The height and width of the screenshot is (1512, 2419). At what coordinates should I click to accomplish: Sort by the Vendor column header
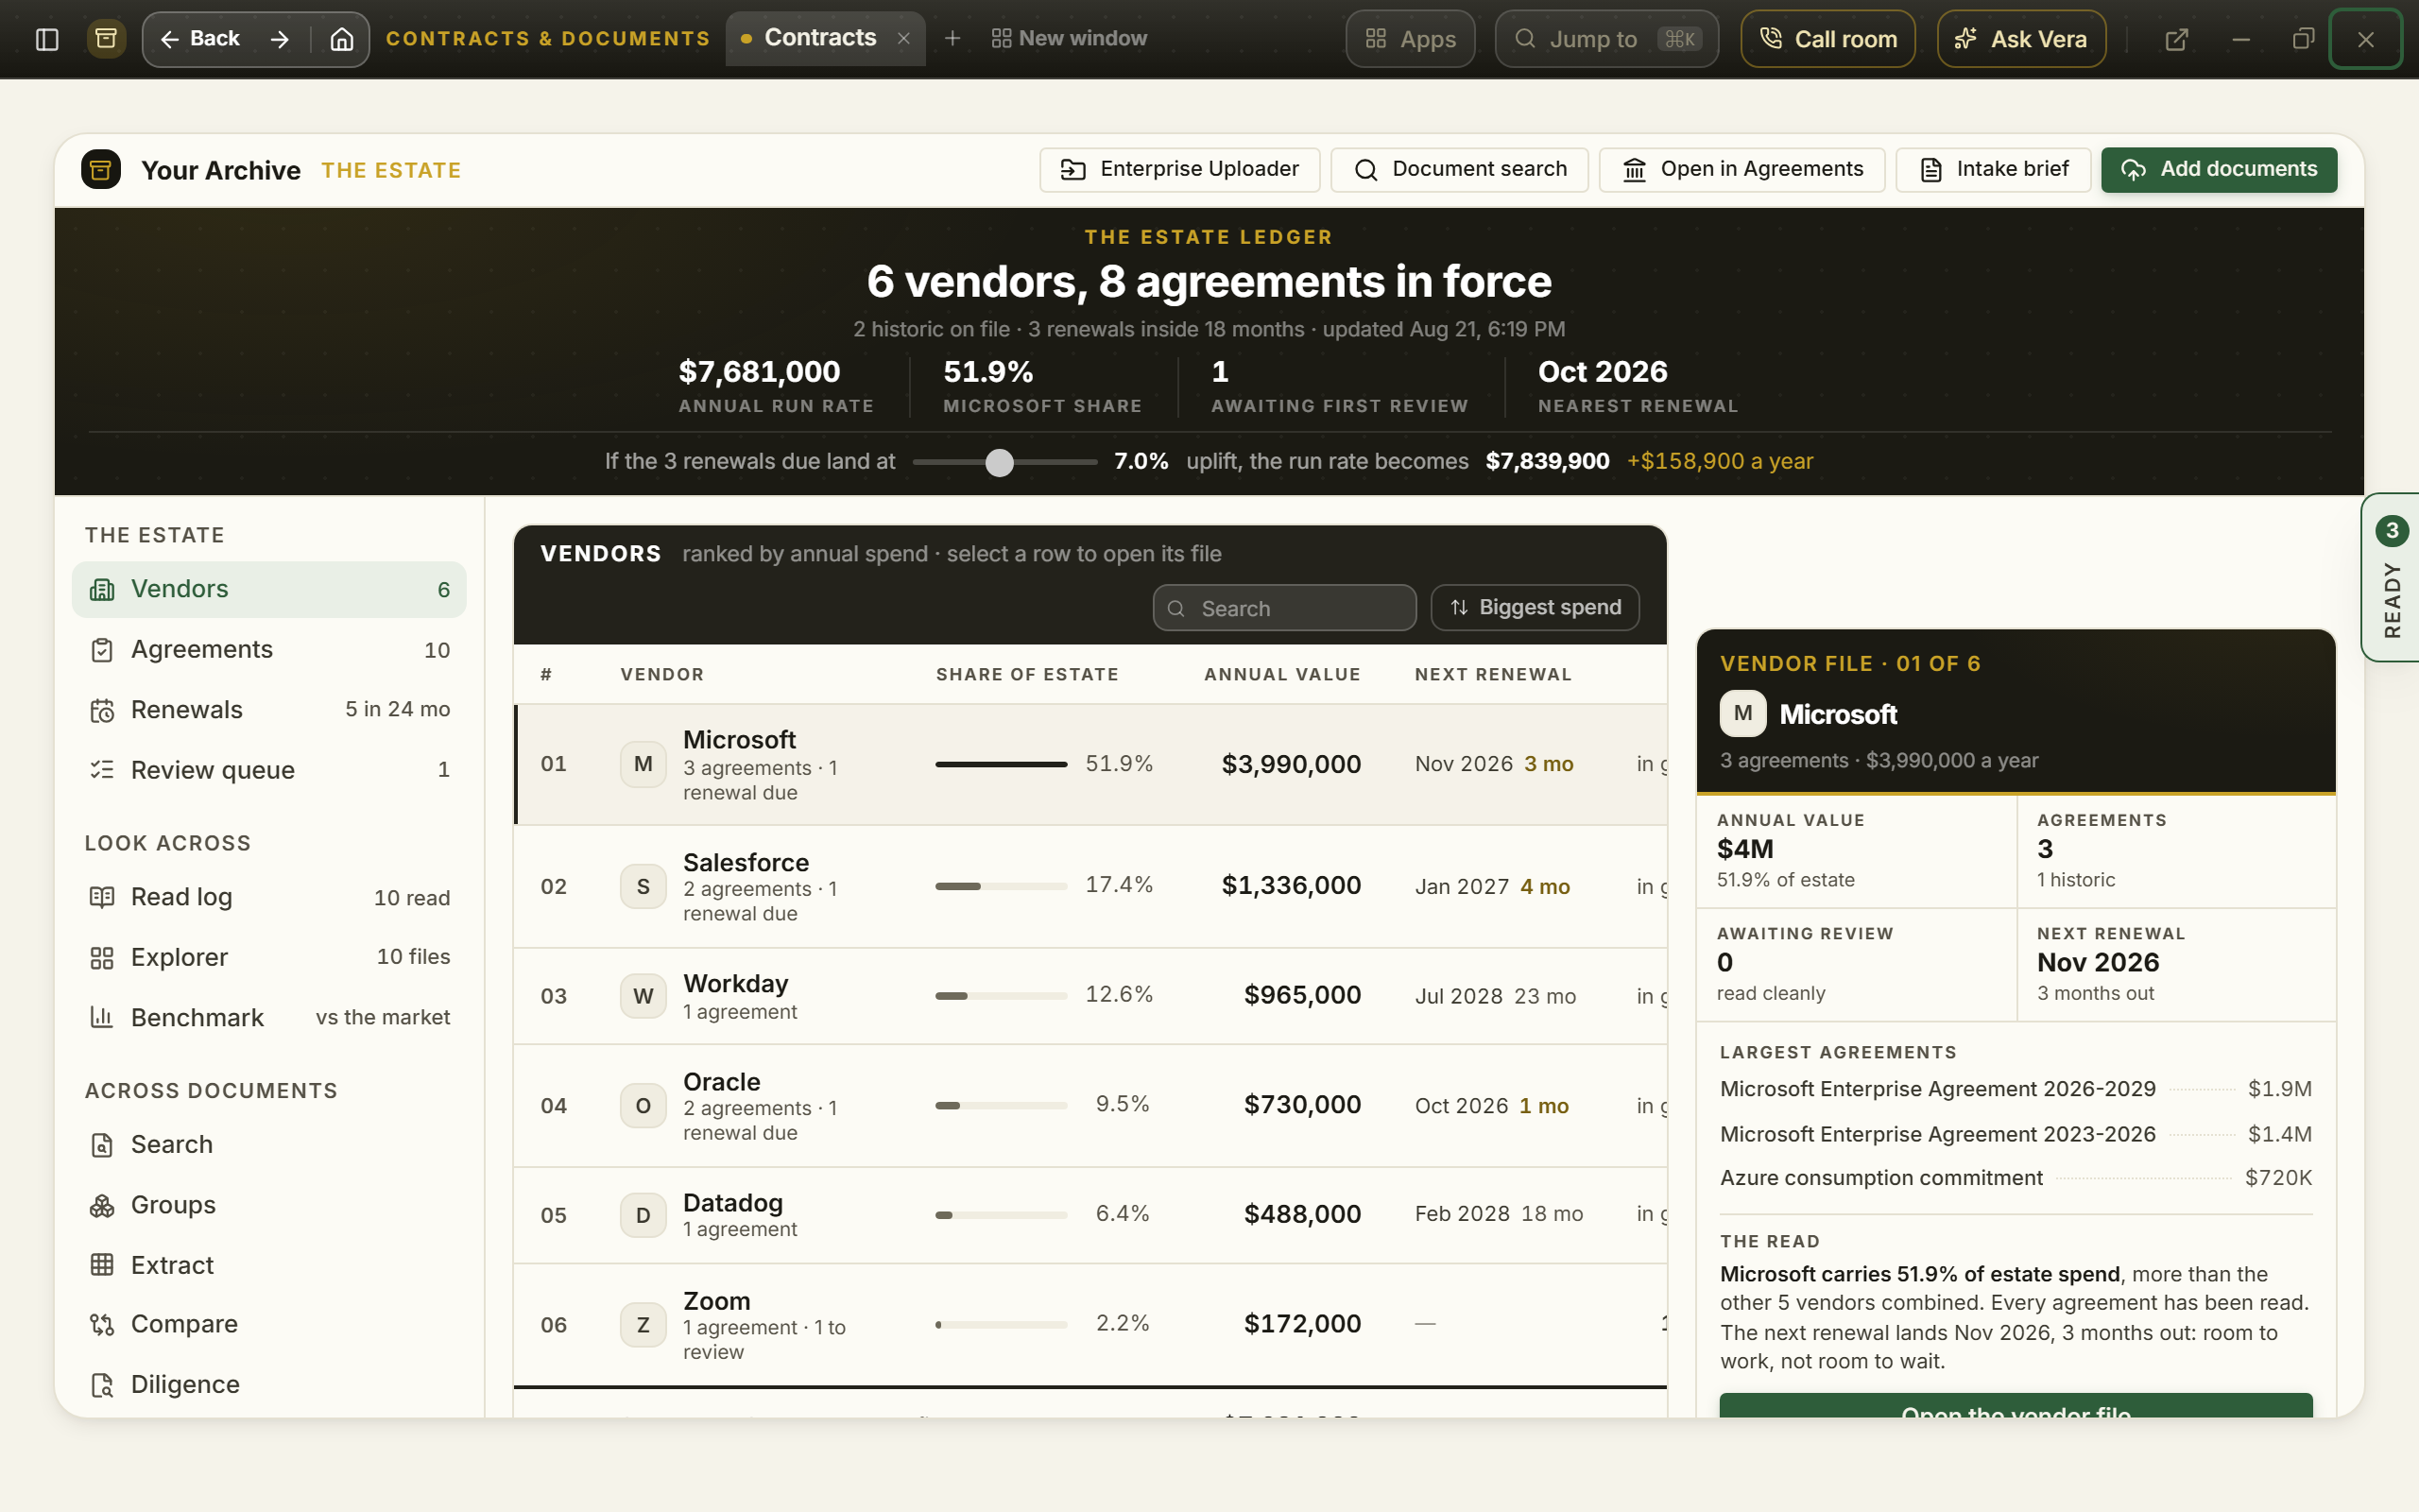661,675
